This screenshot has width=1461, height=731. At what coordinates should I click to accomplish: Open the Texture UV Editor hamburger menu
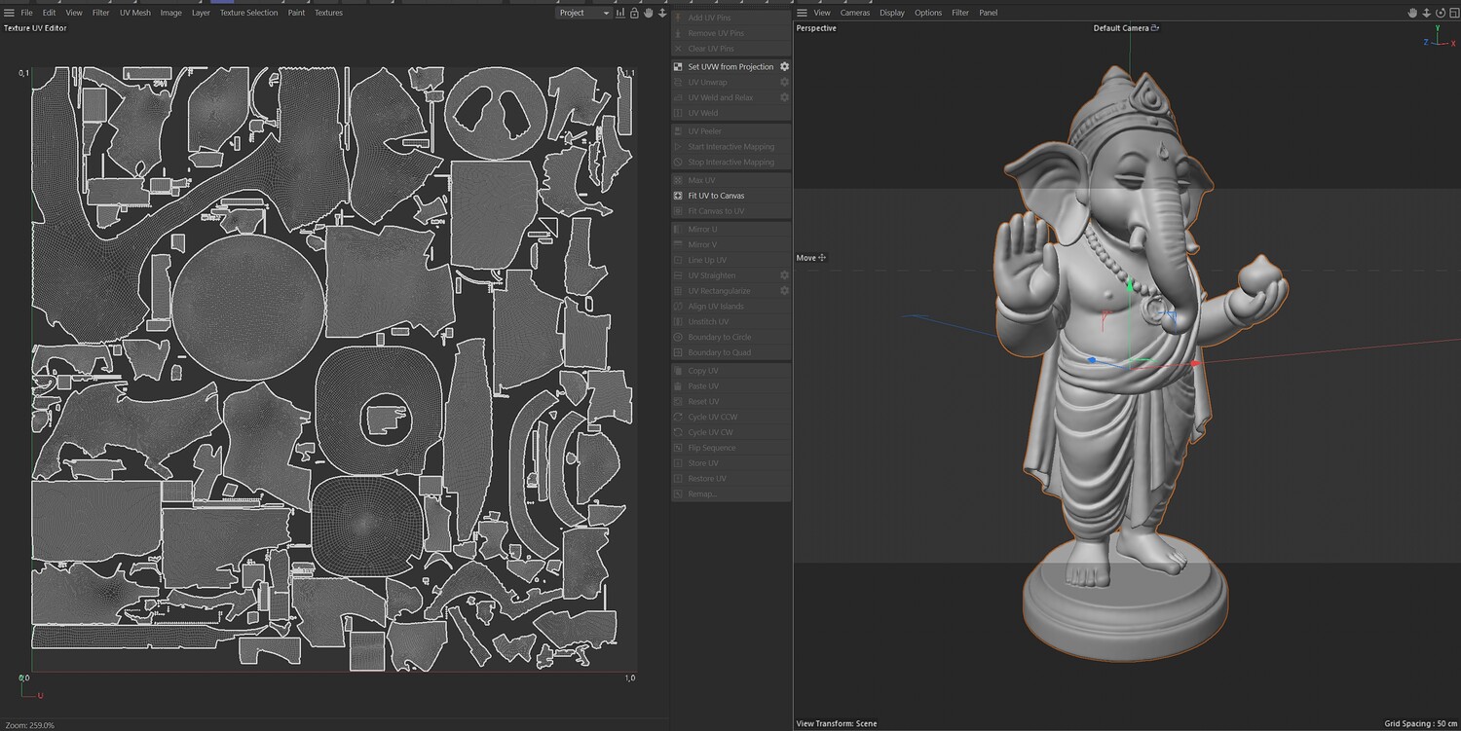[x=9, y=13]
